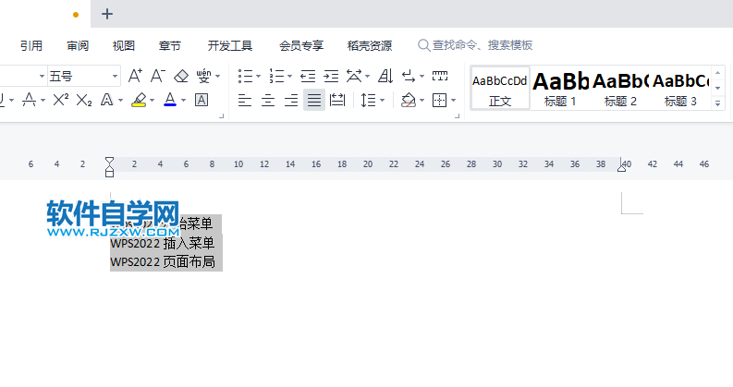This screenshot has width=733, height=387.
Task: Apply blue font color
Action: [170, 100]
